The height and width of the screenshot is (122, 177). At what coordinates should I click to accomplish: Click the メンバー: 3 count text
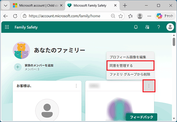coord(32,69)
